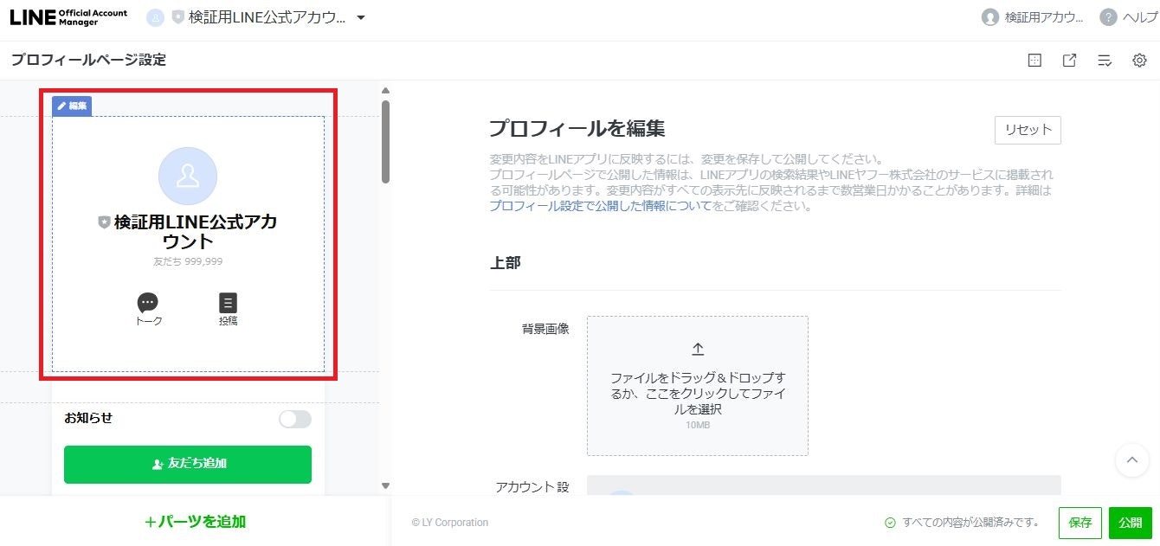
Task: Open the external preview page icon
Action: click(1070, 61)
